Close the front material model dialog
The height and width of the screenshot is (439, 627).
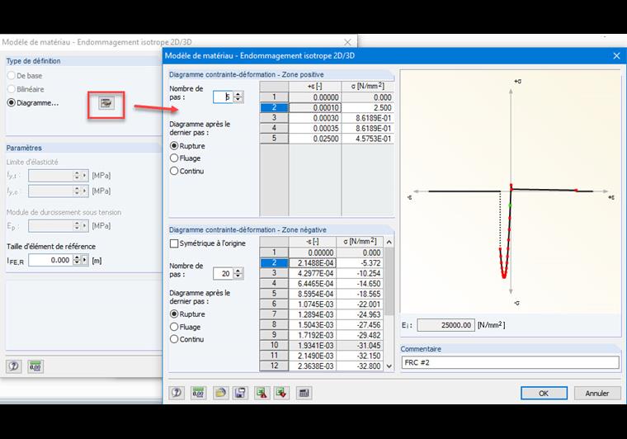(x=616, y=56)
